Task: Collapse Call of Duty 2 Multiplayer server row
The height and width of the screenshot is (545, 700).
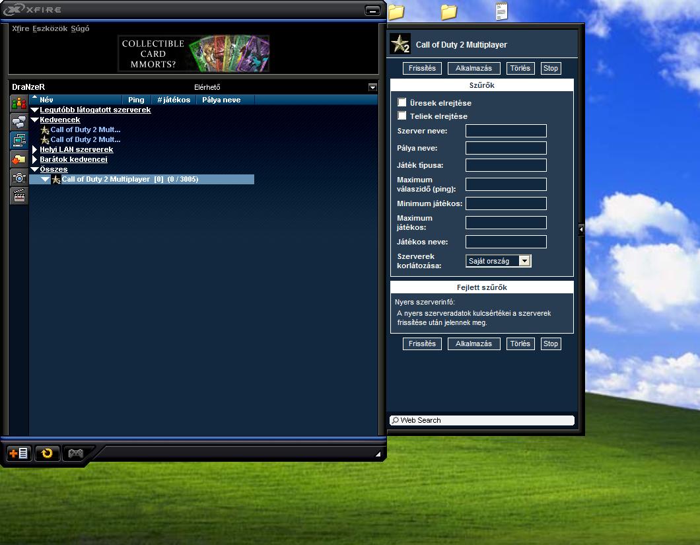Action: pyautogui.click(x=45, y=179)
